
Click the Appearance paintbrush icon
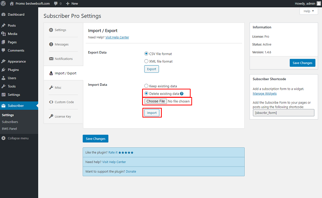(x=4, y=62)
